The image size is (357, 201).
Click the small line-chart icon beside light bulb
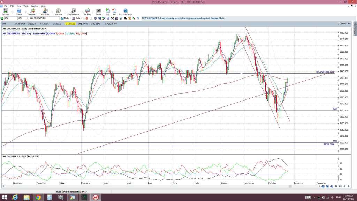click(116, 18)
